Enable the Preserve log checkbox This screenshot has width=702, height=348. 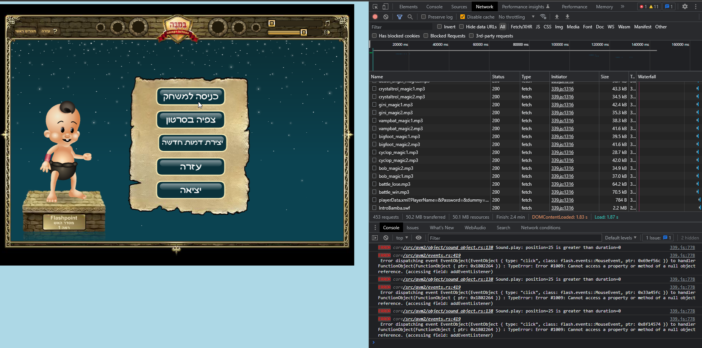[423, 17]
